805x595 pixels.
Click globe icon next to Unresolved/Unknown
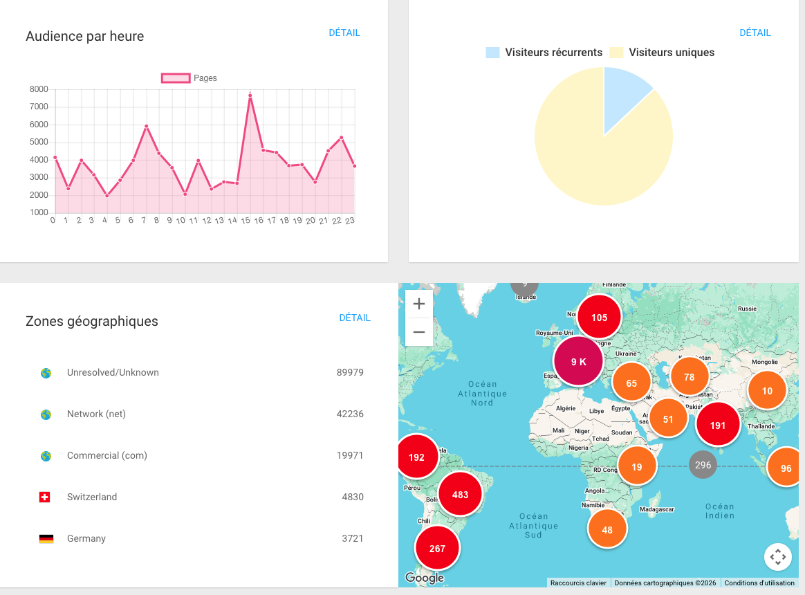[46, 373]
